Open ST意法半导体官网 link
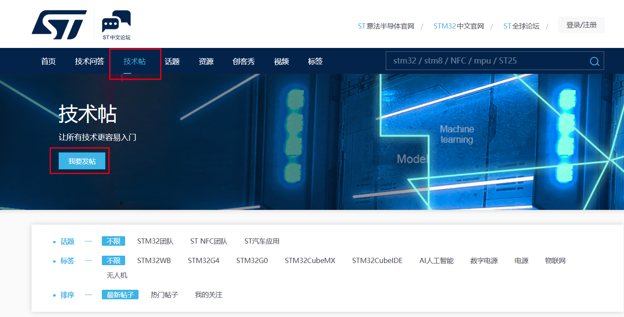This screenshot has height=317, width=624. coord(386,26)
